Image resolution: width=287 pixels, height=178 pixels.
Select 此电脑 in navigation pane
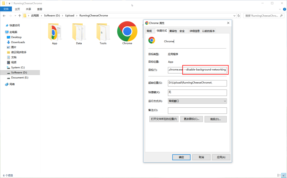pos(13,32)
